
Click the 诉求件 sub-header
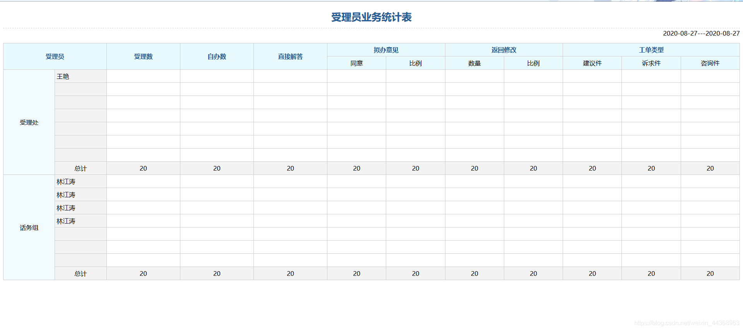tap(651, 63)
